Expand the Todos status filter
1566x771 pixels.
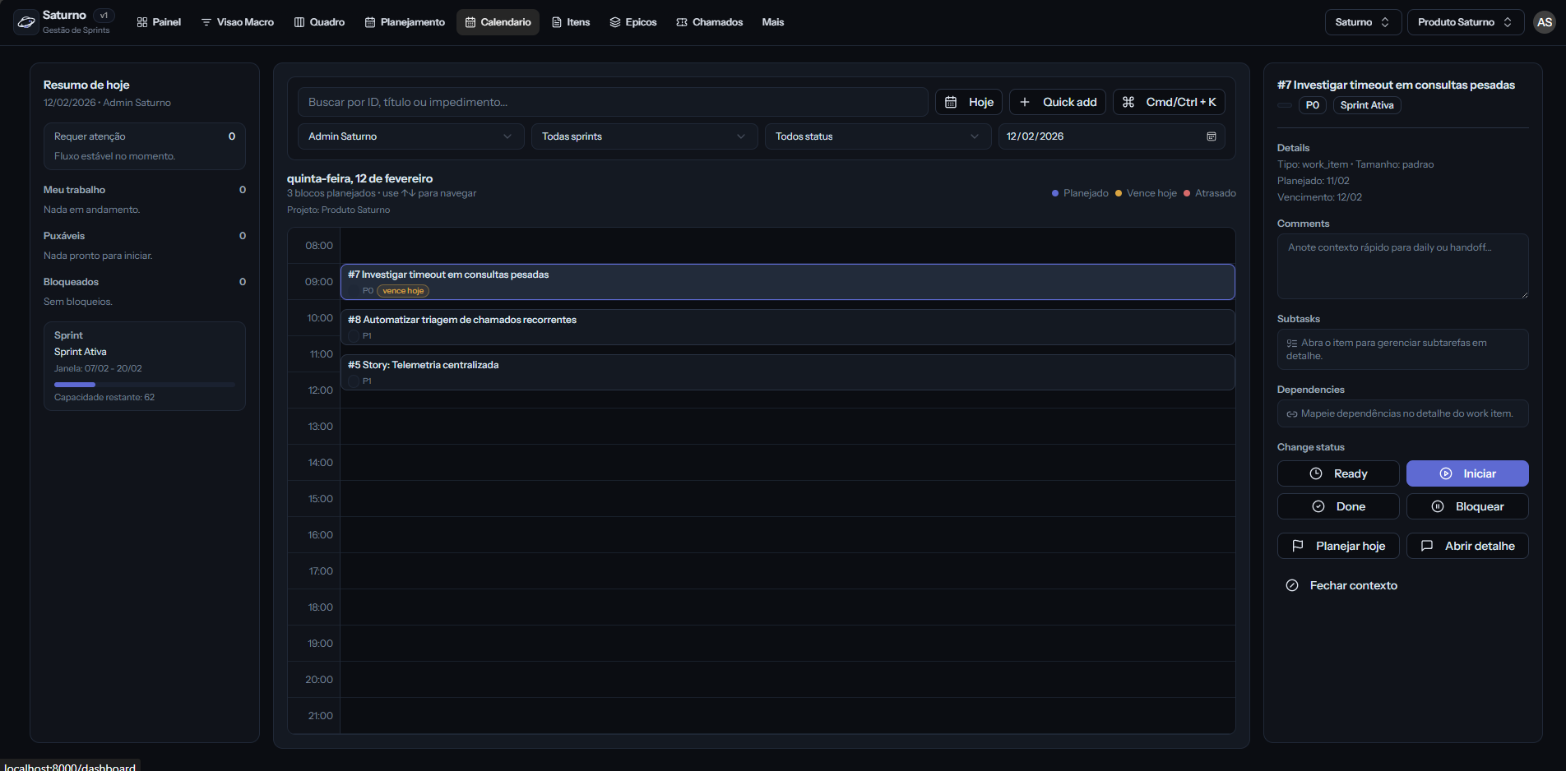click(x=877, y=136)
